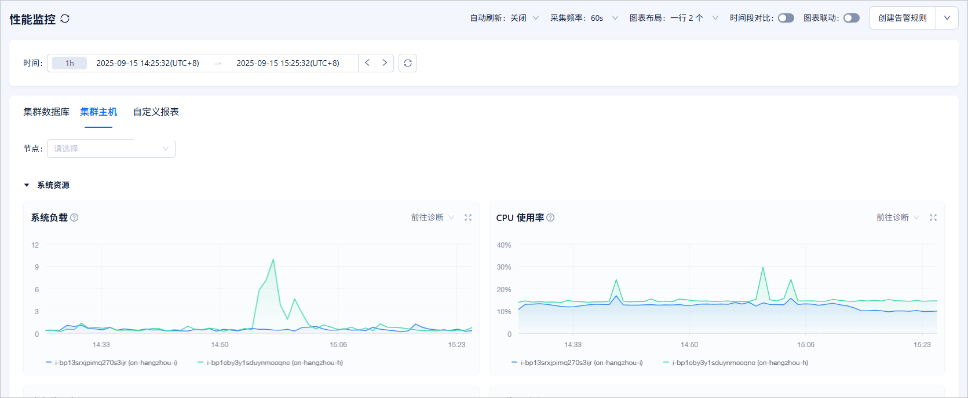The image size is (968, 398).
Task: Enable 图表联动 switch
Action: pos(852,18)
